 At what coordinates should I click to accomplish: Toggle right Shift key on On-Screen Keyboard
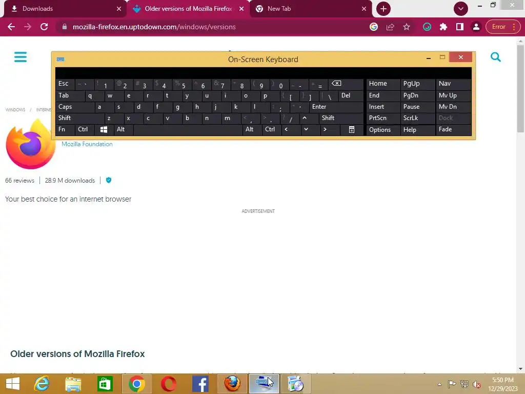click(341, 119)
